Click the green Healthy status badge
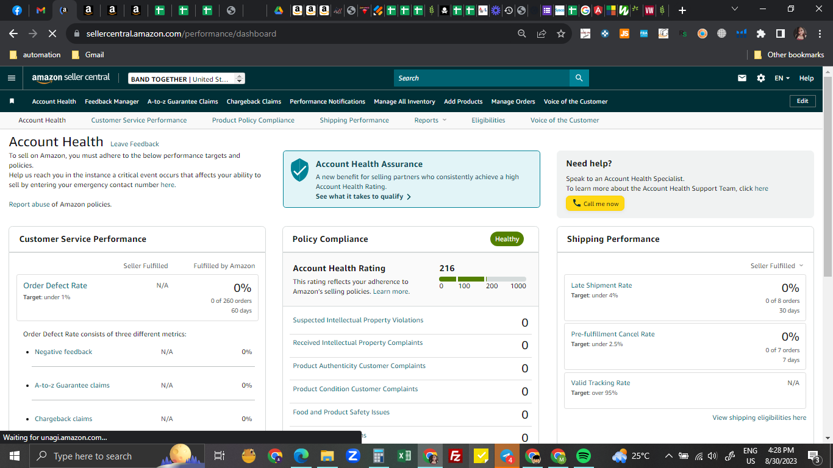833x468 pixels. tap(507, 239)
